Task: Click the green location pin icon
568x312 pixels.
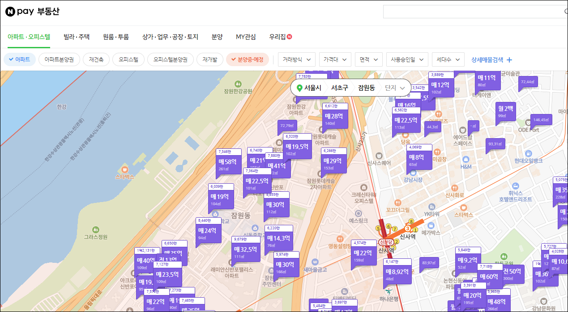Action: click(x=299, y=88)
